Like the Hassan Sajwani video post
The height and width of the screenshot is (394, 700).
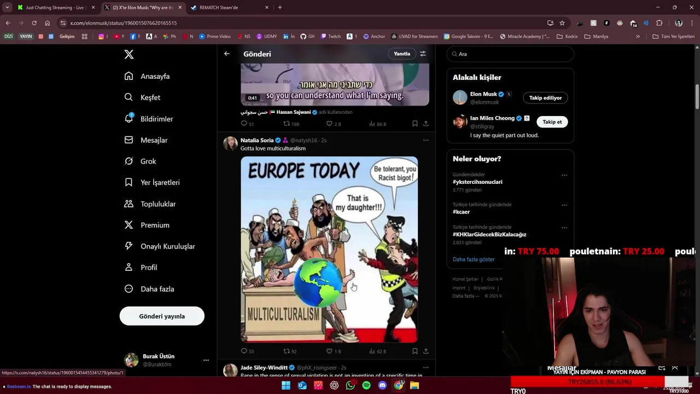tap(333, 124)
